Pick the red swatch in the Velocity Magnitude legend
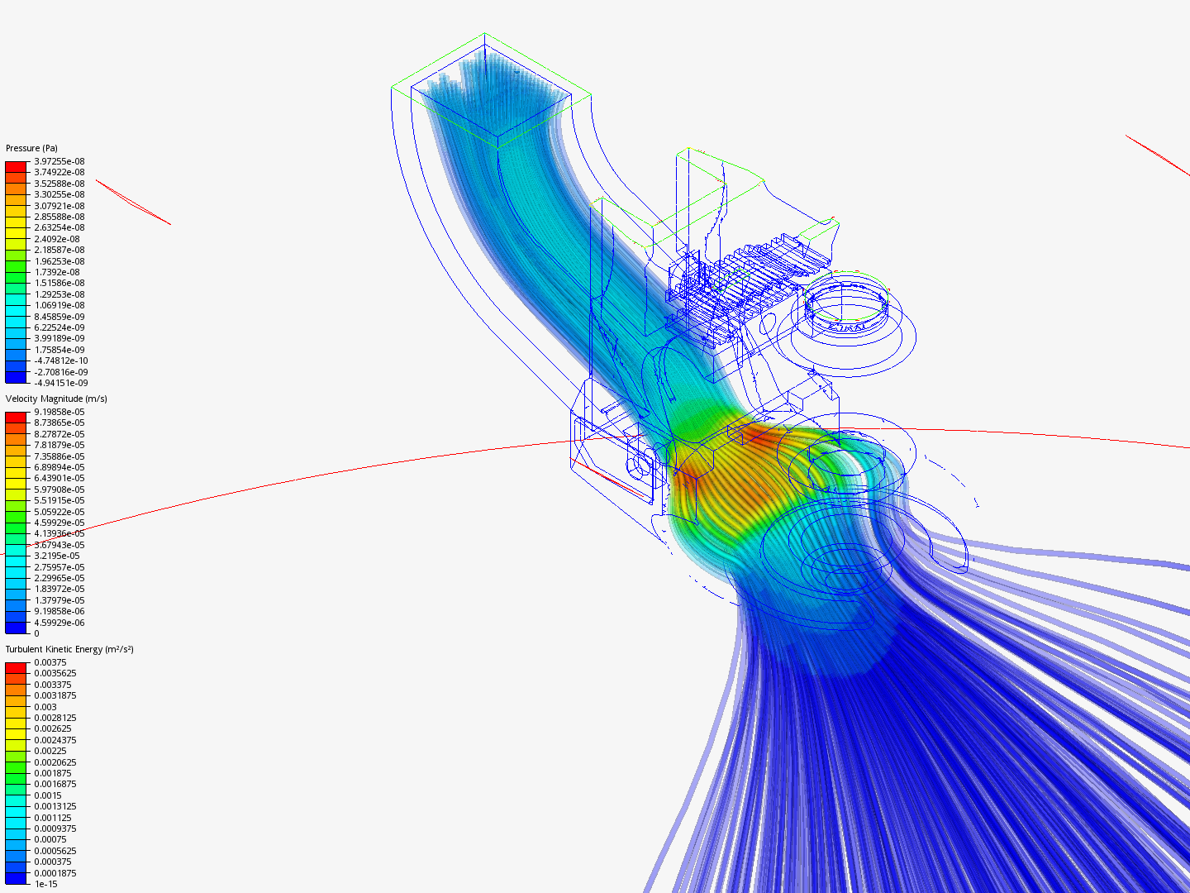Screen dimensions: 1190x893 [17, 418]
